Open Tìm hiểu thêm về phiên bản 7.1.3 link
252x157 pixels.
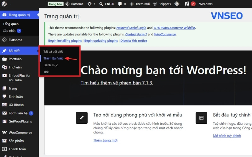117,83
